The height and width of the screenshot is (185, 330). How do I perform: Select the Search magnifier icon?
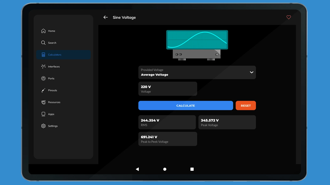click(x=43, y=43)
